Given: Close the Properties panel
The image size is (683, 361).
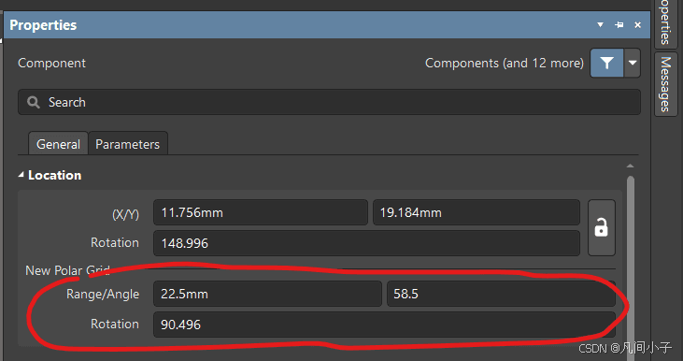Looking at the screenshot, I should coord(638,25).
